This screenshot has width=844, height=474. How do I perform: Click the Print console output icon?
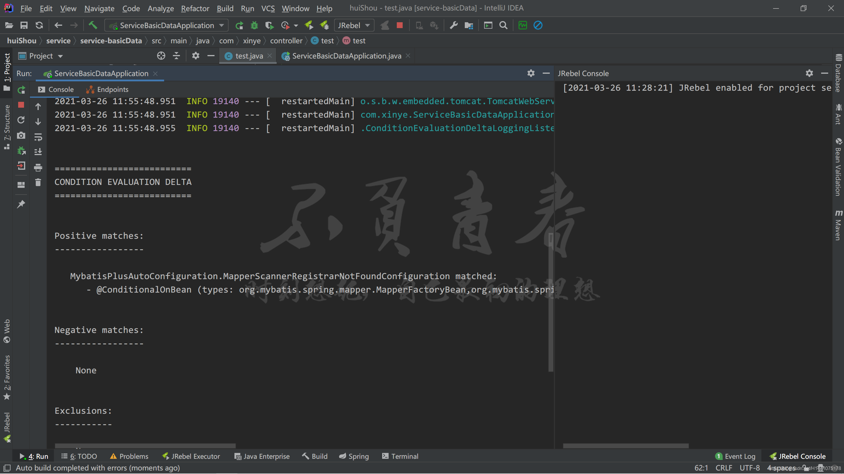click(x=38, y=167)
